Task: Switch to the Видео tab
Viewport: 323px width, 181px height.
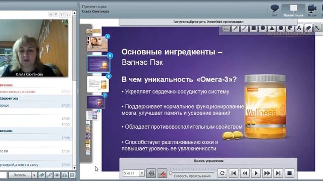Action: coord(312,11)
